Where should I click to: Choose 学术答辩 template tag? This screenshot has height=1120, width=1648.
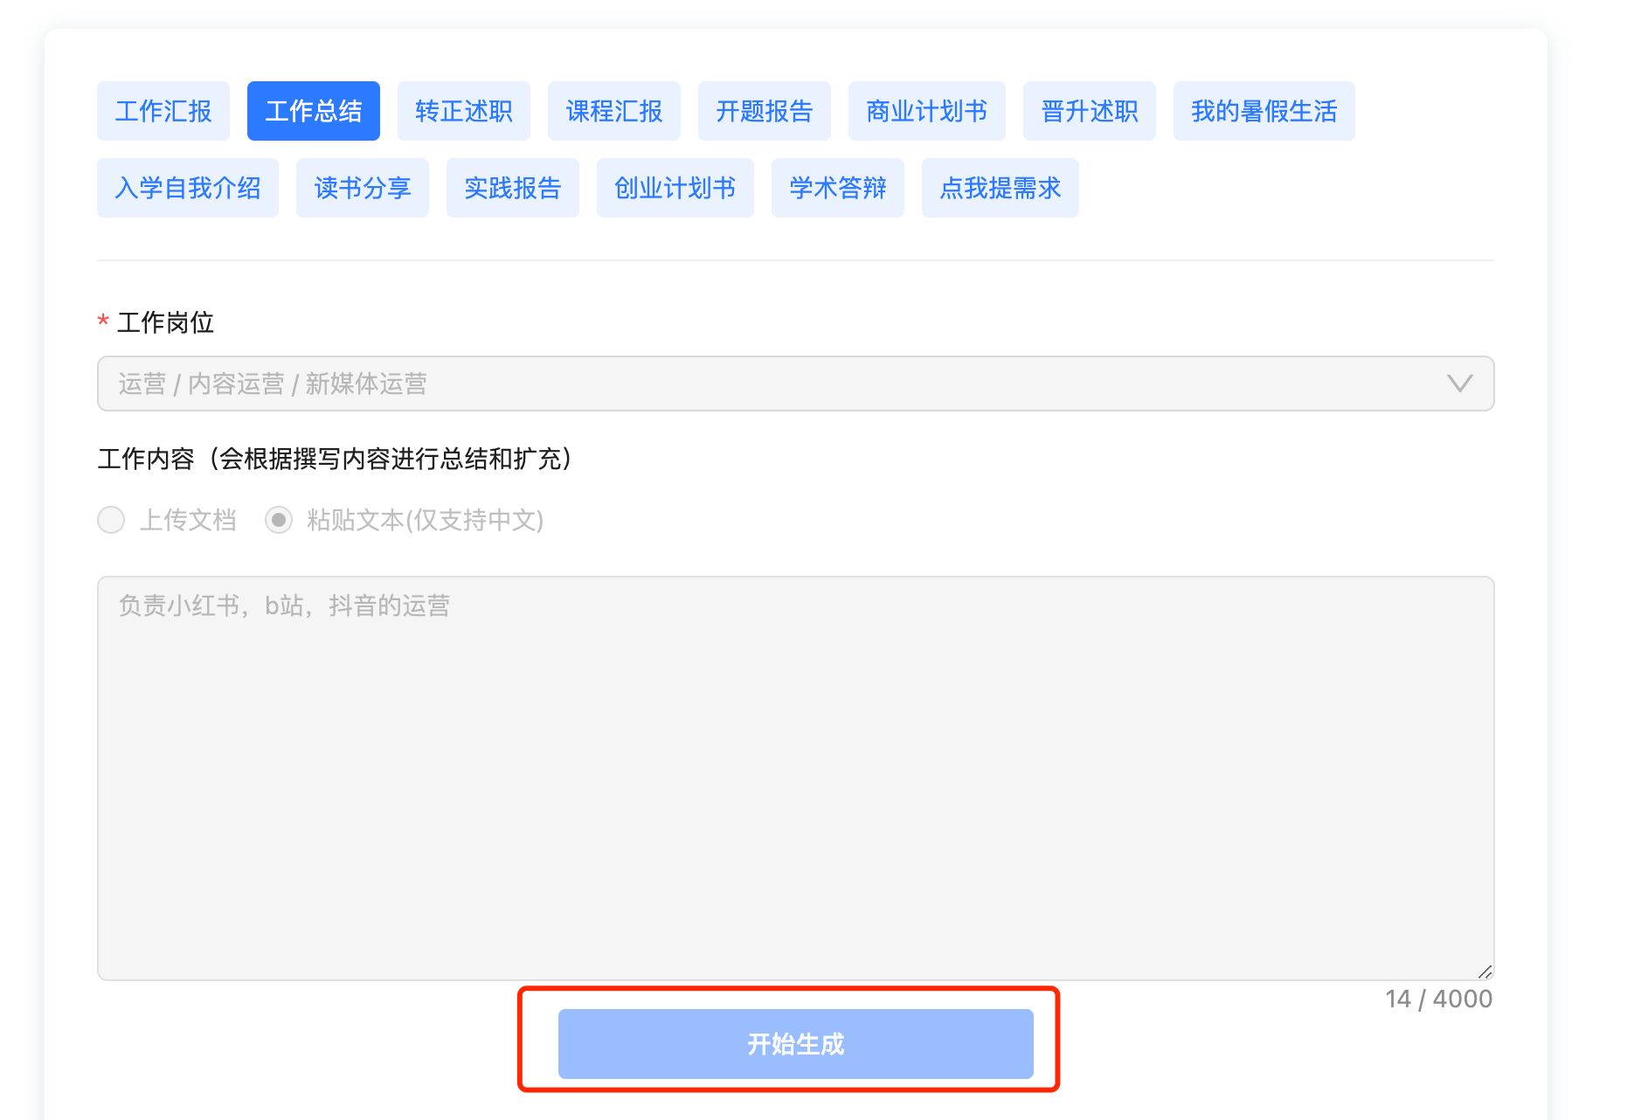point(838,188)
